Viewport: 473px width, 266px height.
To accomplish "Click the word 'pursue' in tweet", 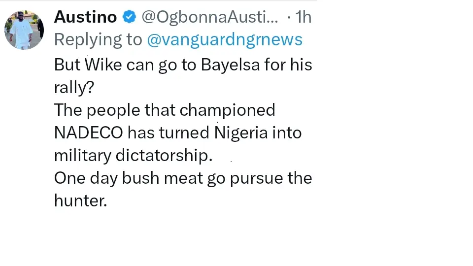I will tap(255, 178).
